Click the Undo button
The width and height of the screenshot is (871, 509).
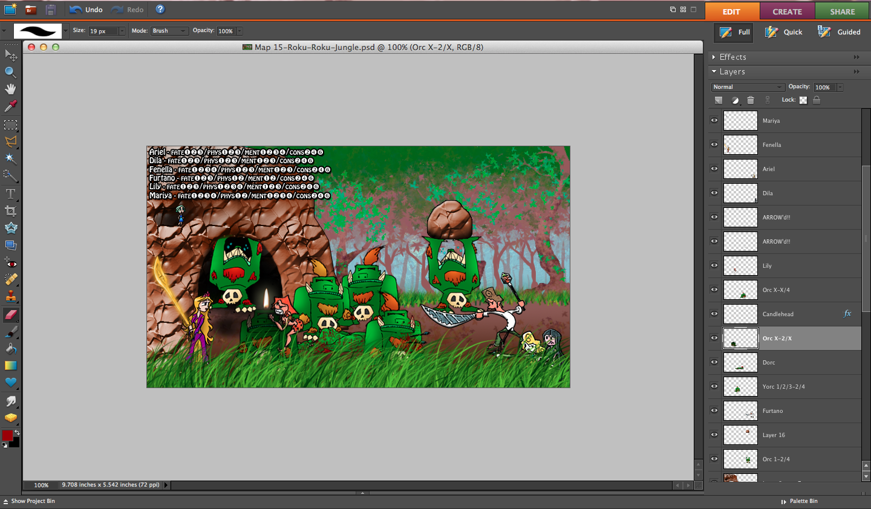click(x=86, y=10)
